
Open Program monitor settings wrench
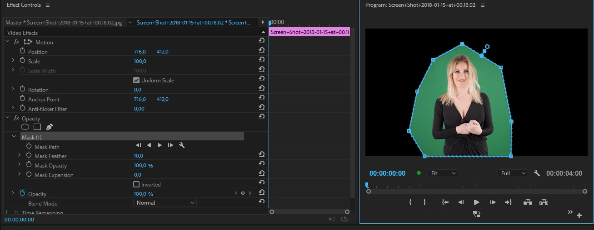(x=537, y=173)
